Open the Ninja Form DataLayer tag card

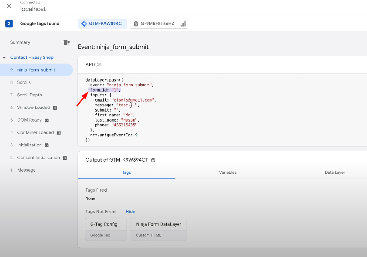159,229
